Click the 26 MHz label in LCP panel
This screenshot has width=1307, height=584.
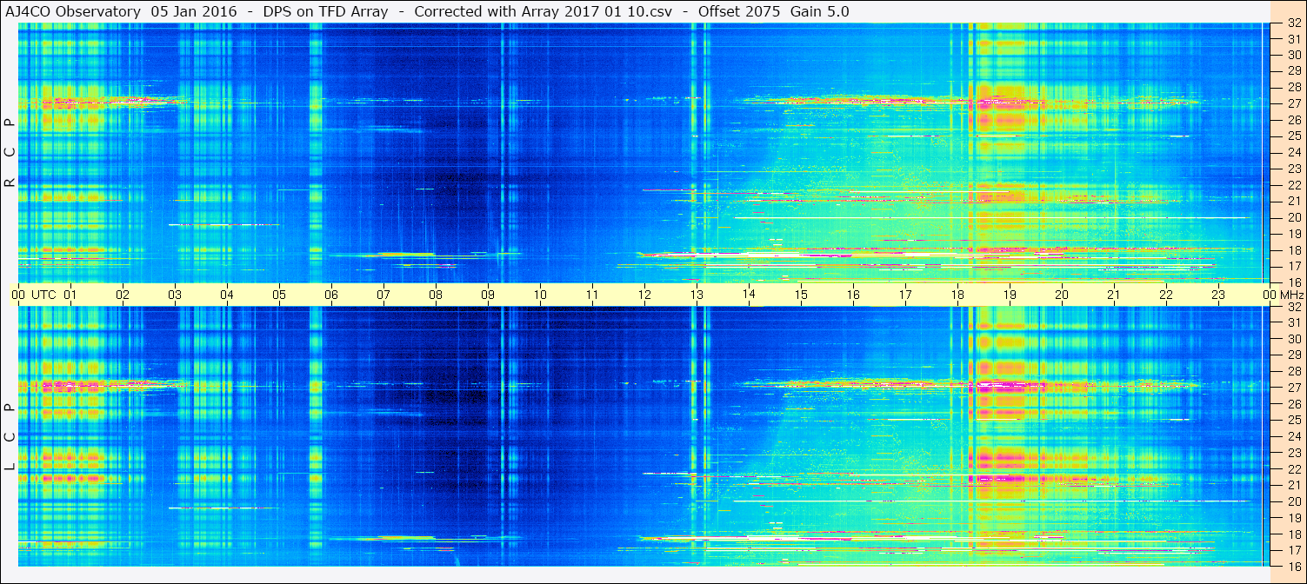click(1293, 404)
